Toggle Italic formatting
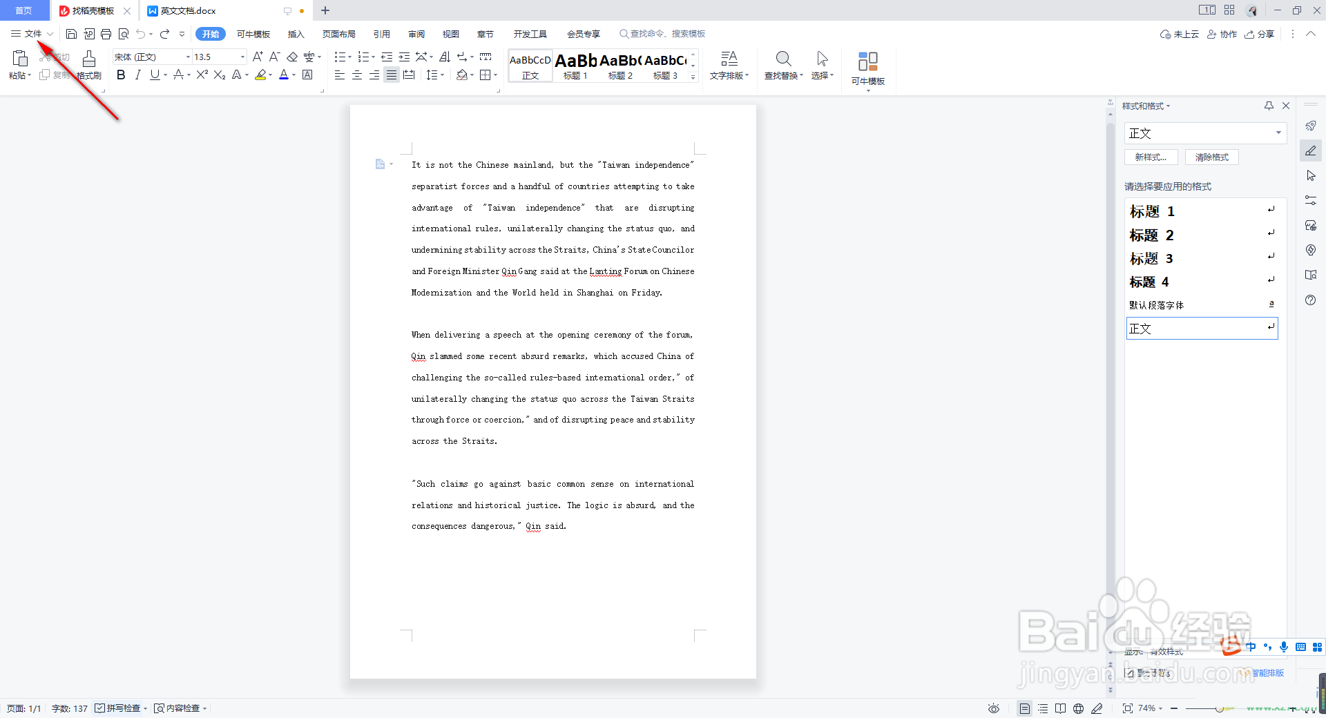The width and height of the screenshot is (1326, 718). point(137,75)
